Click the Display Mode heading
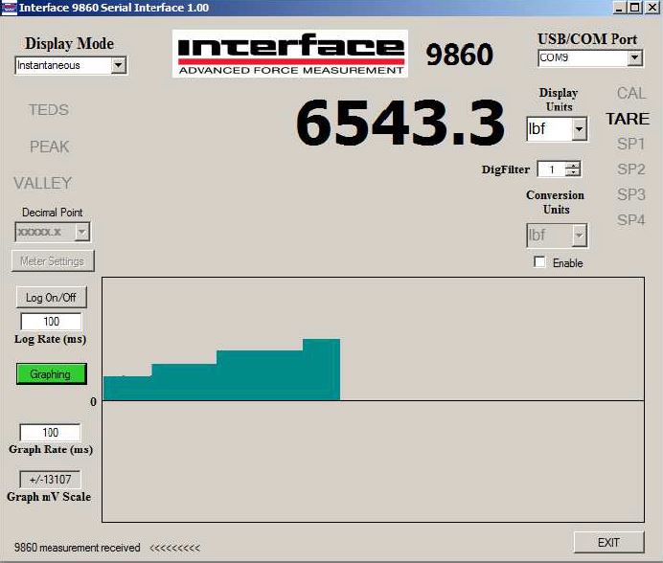Screen dimensions: 663x563 pos(69,43)
